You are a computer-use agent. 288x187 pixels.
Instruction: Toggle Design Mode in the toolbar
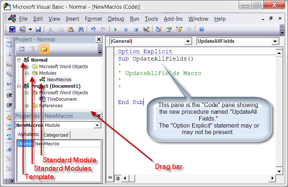click(x=146, y=29)
